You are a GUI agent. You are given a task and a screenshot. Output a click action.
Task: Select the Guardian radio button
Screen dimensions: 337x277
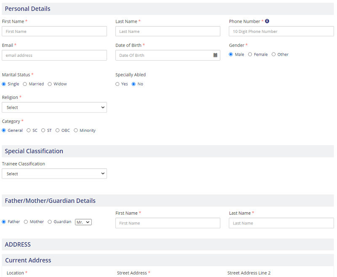click(50, 222)
